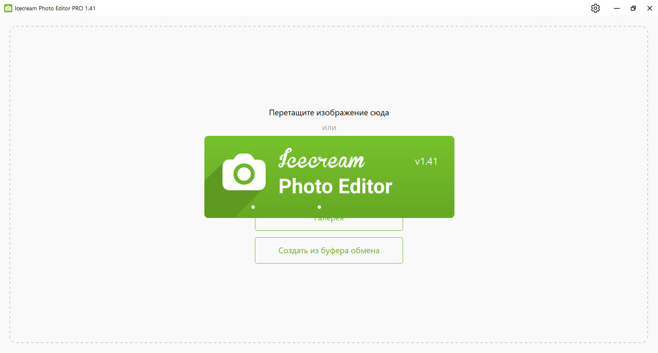Click the white camera icon on splash banner
The height and width of the screenshot is (353, 658).
(x=244, y=172)
